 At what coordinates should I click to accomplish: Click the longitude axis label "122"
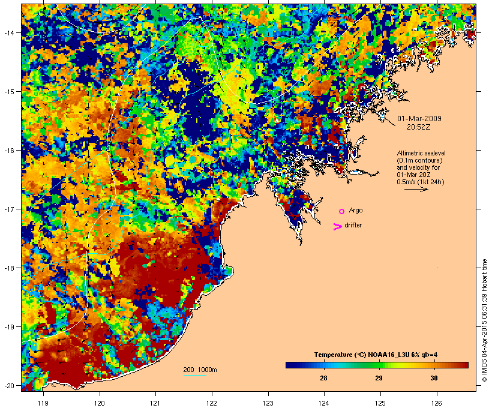(x=212, y=403)
